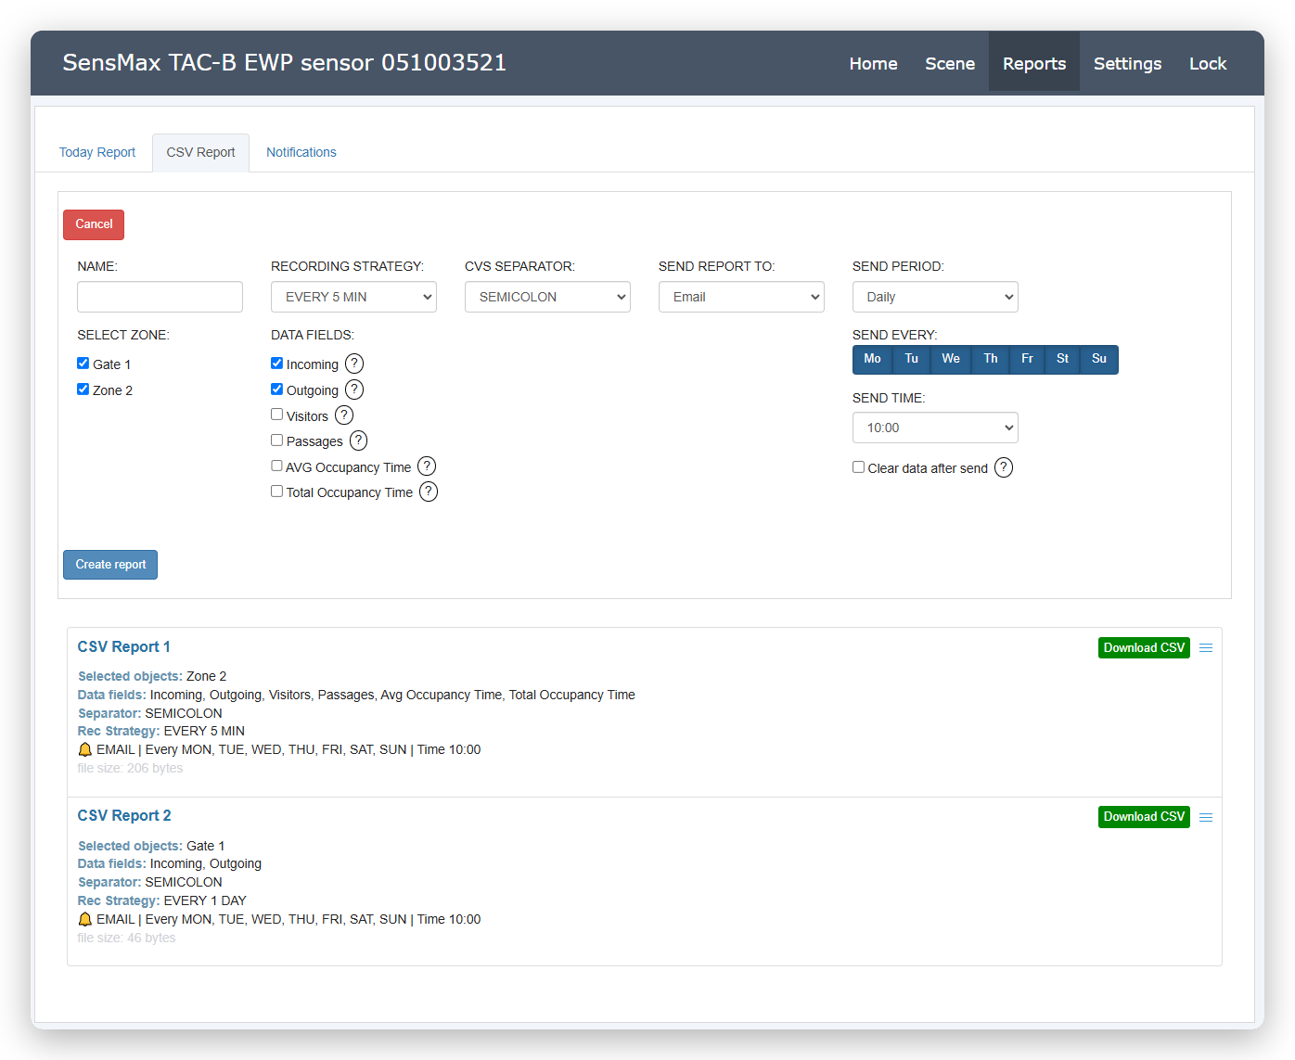
Task: Click Lock in top navigation
Action: pyautogui.click(x=1208, y=63)
